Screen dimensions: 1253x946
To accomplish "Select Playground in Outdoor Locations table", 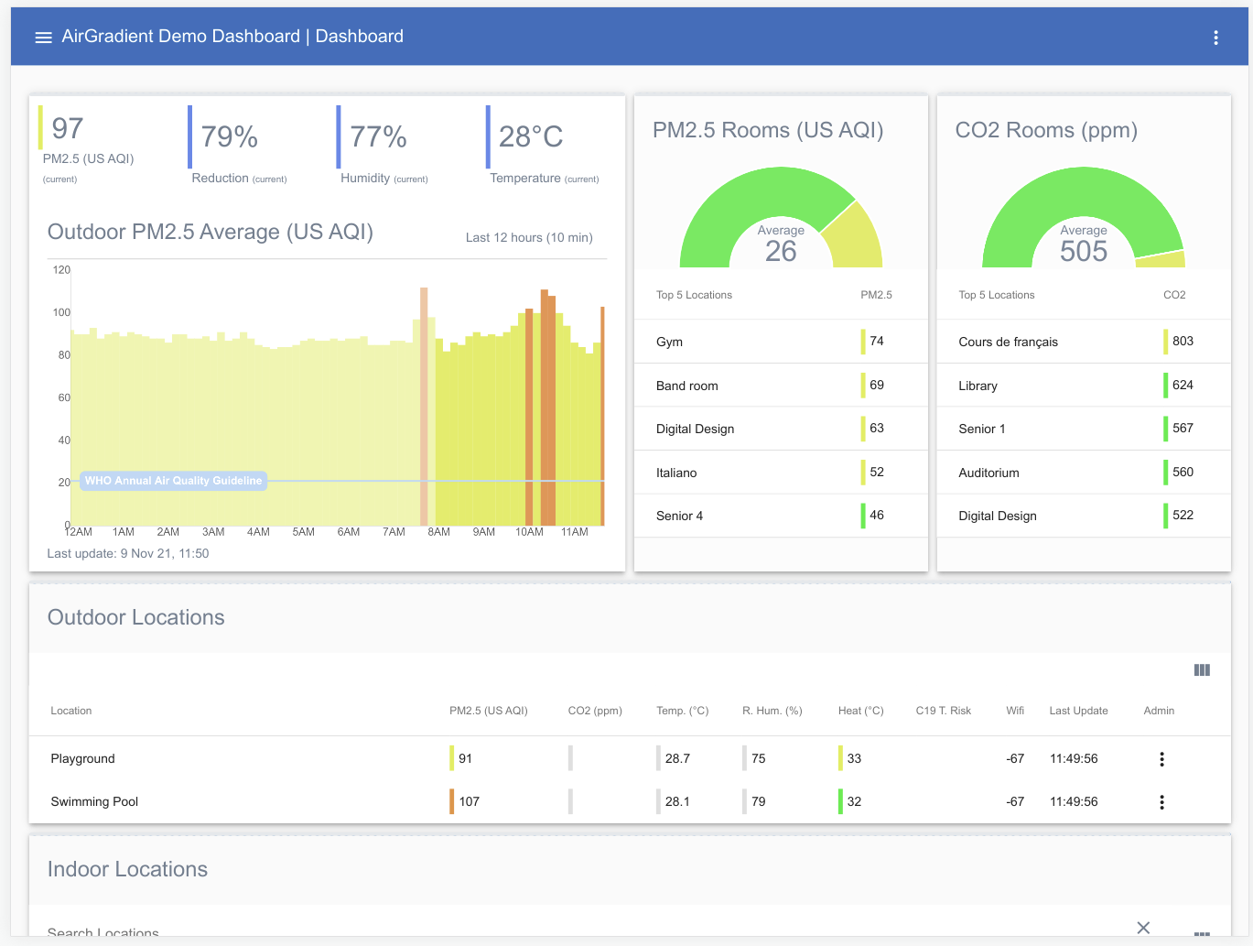I will tap(83, 759).
